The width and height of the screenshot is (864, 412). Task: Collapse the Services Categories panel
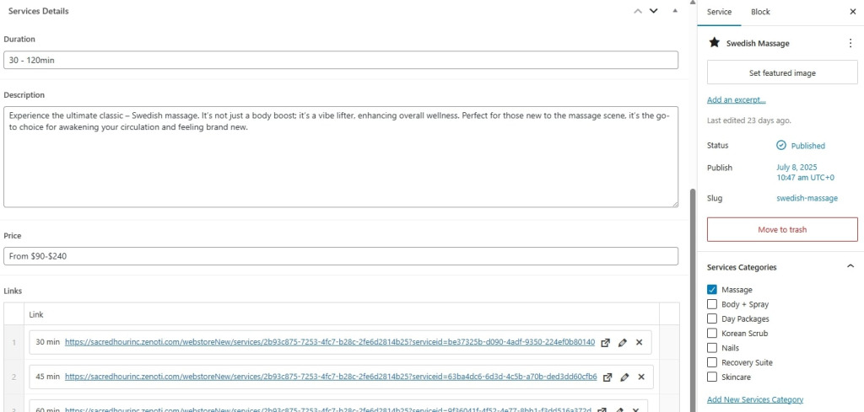click(850, 267)
